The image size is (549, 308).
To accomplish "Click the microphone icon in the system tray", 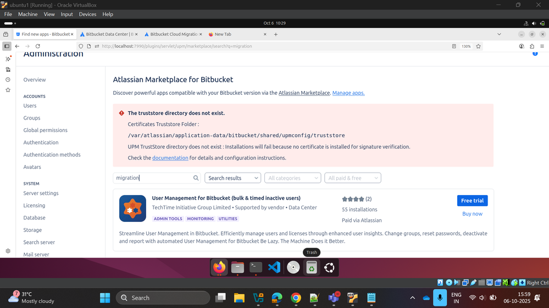I will point(440,298).
